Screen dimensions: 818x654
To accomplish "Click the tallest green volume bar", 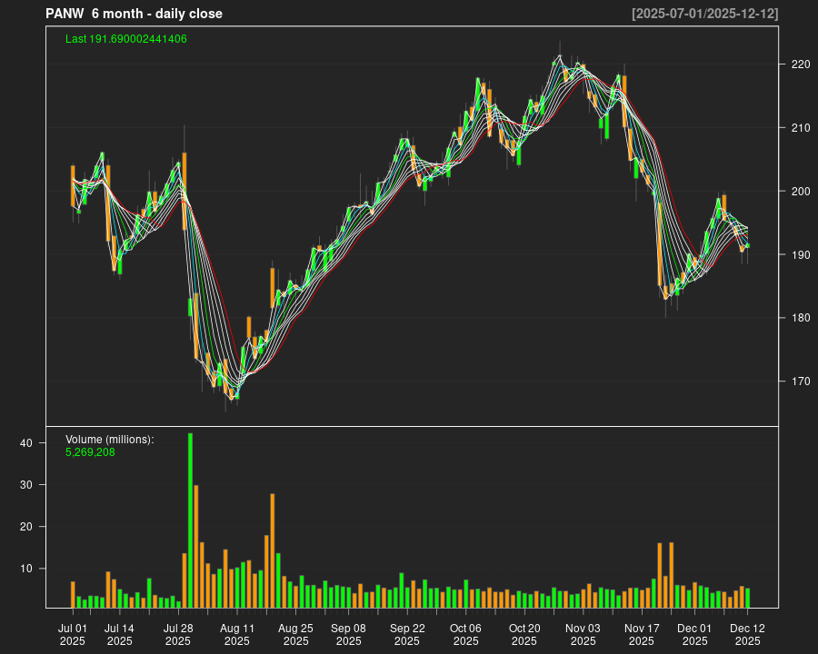I will (190, 520).
